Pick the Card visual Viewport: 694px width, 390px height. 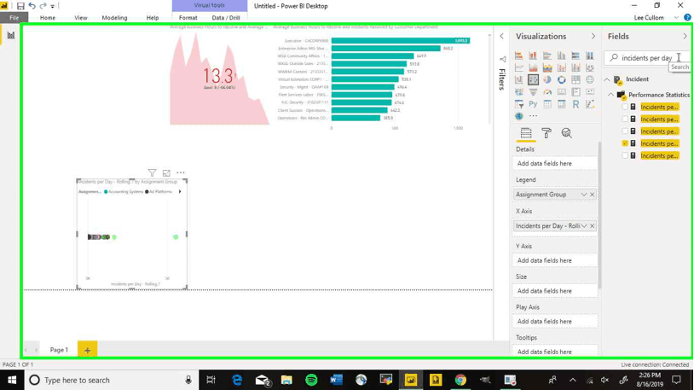click(561, 91)
